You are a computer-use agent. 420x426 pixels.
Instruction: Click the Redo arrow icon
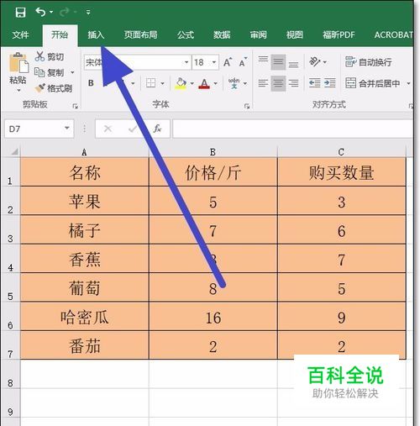(x=65, y=12)
